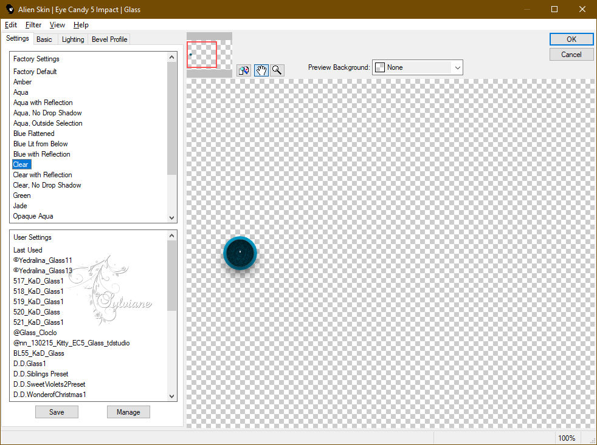Maximize the Eye Candy window
The height and width of the screenshot is (445, 597).
[x=554, y=9]
